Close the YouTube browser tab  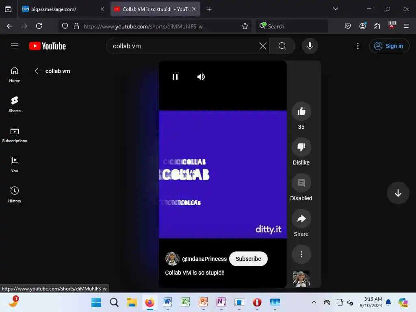tap(194, 9)
